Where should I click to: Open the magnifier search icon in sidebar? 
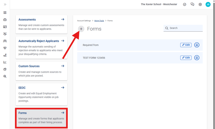coord(5,76)
